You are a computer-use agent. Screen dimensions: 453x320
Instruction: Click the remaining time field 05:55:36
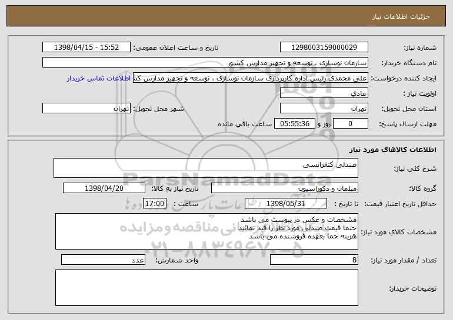pos(295,124)
